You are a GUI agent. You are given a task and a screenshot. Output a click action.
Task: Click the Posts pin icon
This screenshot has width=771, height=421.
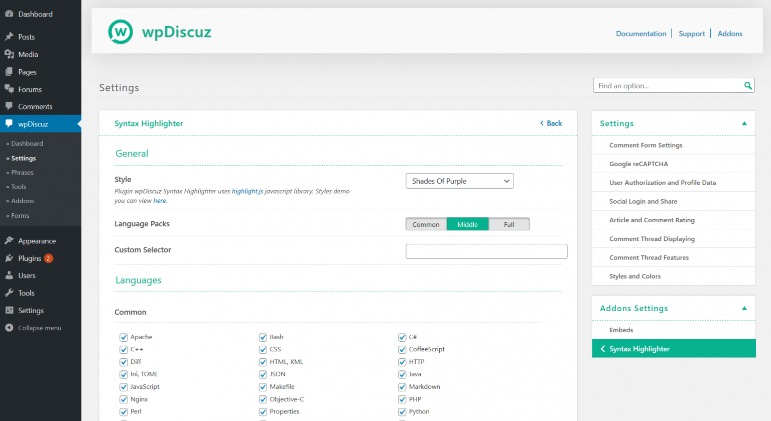tap(9, 37)
